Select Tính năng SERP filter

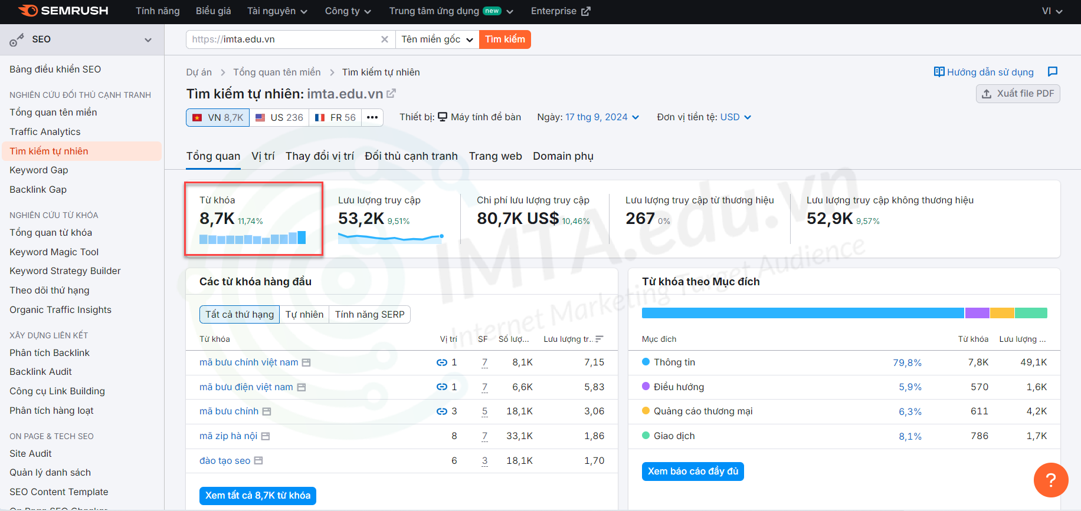(370, 315)
